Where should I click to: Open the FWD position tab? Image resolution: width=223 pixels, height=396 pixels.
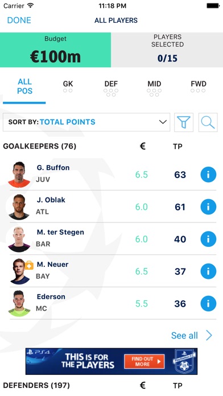coord(198,86)
